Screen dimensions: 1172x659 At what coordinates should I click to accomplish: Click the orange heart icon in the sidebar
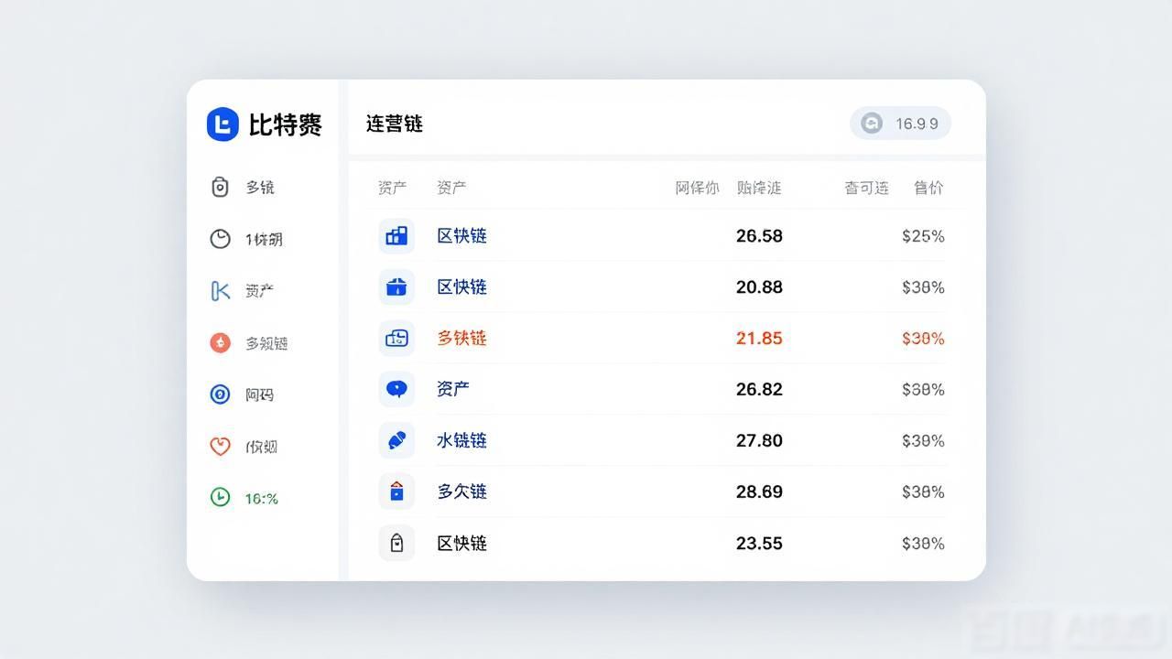click(x=221, y=447)
